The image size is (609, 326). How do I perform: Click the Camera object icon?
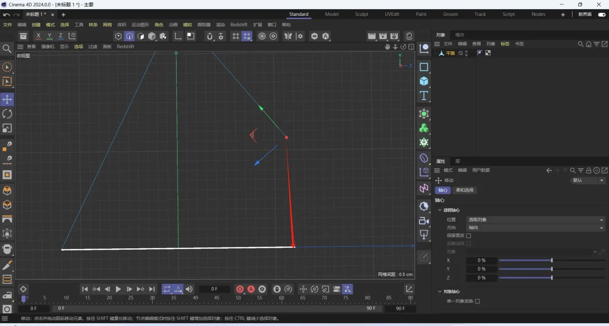424,221
